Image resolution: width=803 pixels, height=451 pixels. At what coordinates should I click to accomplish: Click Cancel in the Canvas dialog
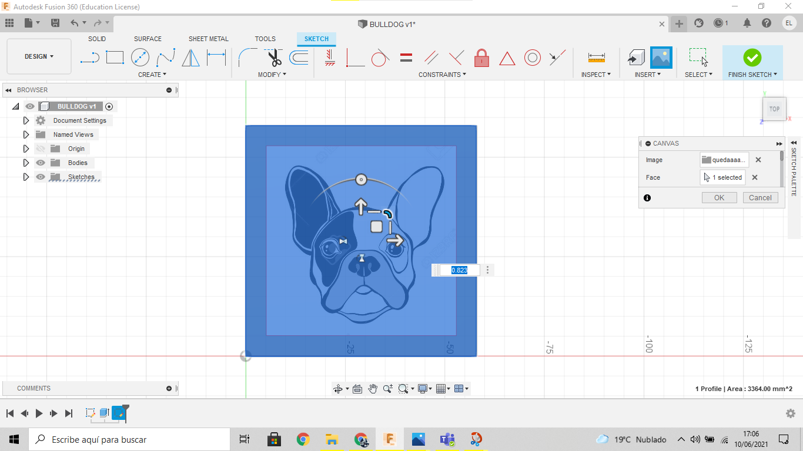pyautogui.click(x=760, y=198)
